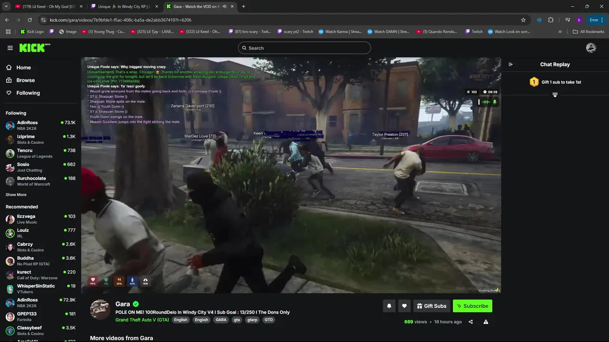Image resolution: width=609 pixels, height=342 pixels.
Task: Open All Bookmarks folder
Action: [x=589, y=32]
